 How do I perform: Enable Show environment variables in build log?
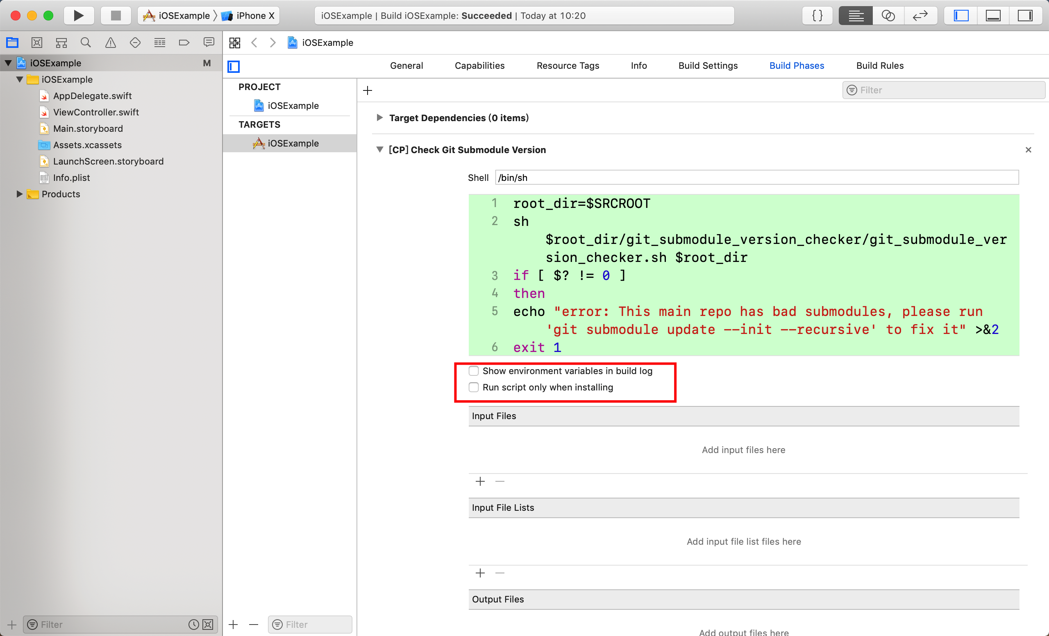tap(473, 371)
